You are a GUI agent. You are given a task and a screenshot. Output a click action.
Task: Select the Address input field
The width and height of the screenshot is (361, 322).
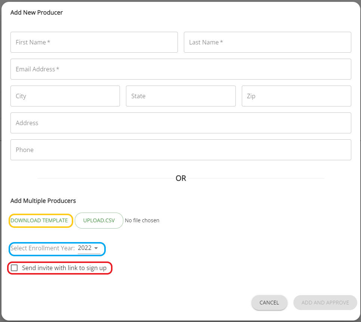click(181, 123)
